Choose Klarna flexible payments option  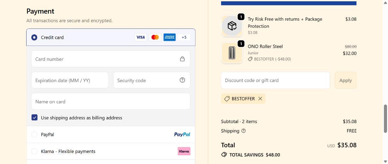point(34,151)
